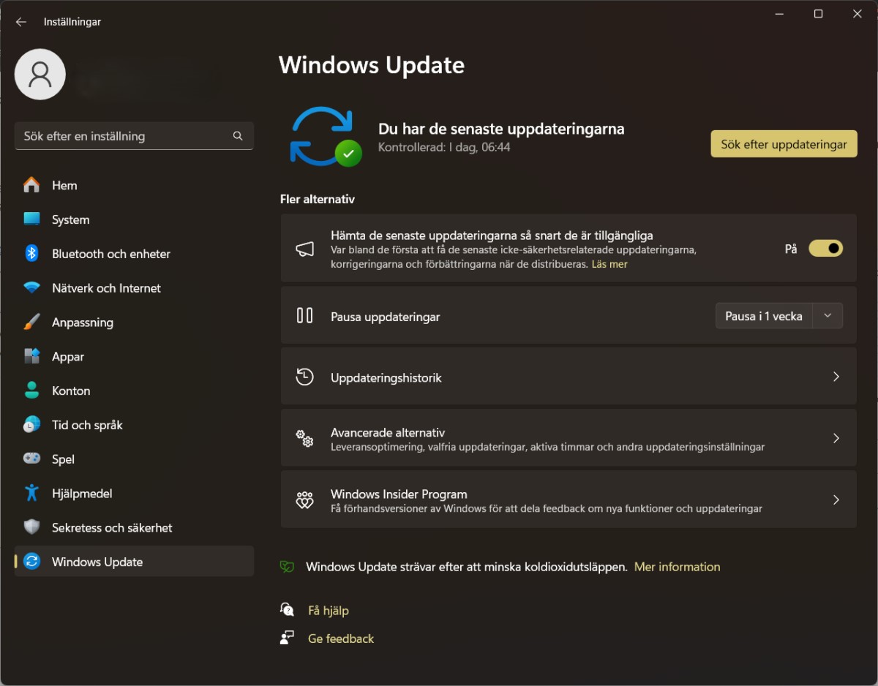Click the Wi-Fi network icon in sidebar

coord(31,288)
